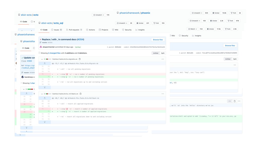Expand lines above in ecto.rollback.ex diff
The height and width of the screenshot is (145, 258).
click(x=45, y=98)
